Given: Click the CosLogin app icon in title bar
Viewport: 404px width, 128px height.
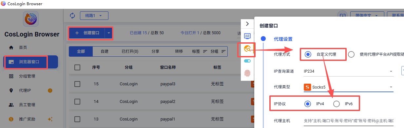Looking at the screenshot, I should pyautogui.click(x=4, y=4).
